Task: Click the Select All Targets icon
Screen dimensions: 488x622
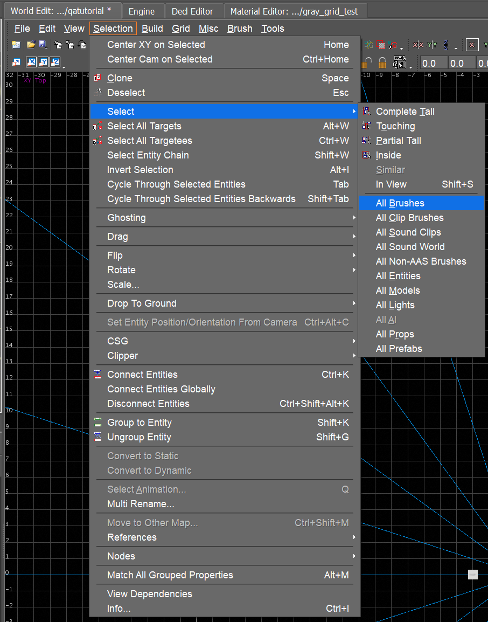Action: [x=97, y=126]
